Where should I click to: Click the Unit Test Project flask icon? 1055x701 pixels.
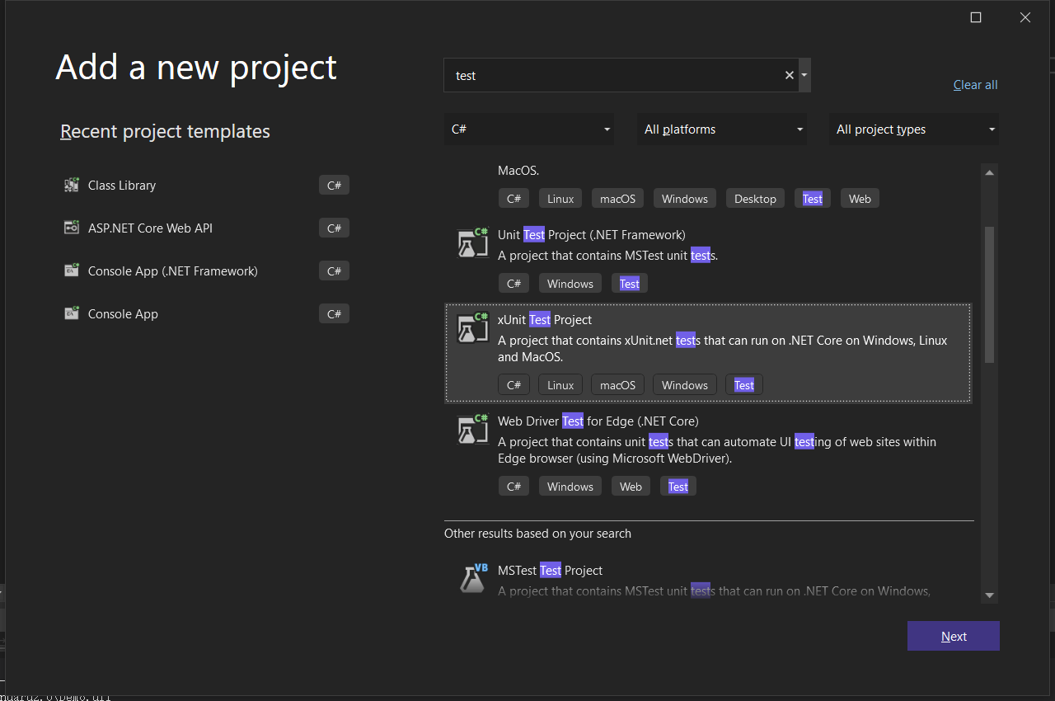tap(473, 244)
